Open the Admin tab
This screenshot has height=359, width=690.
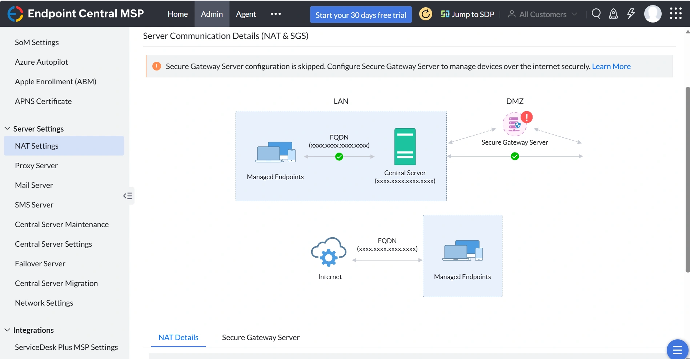pyautogui.click(x=212, y=14)
